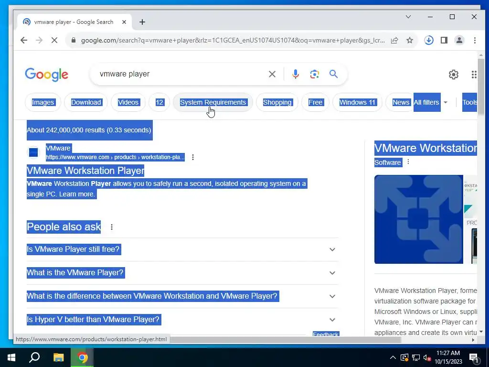Stop loading the page
Image resolution: width=489 pixels, height=367 pixels.
(x=54, y=40)
